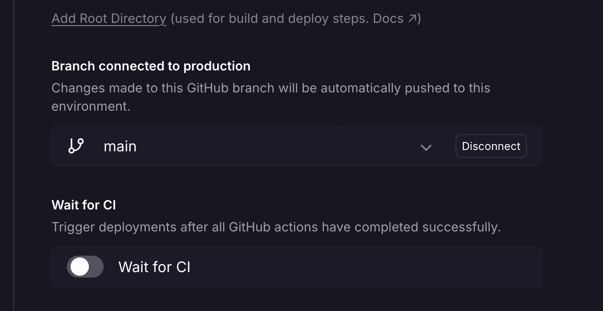Click the word "environment." in the branch description
This screenshot has width=603, height=311.
[91, 106]
